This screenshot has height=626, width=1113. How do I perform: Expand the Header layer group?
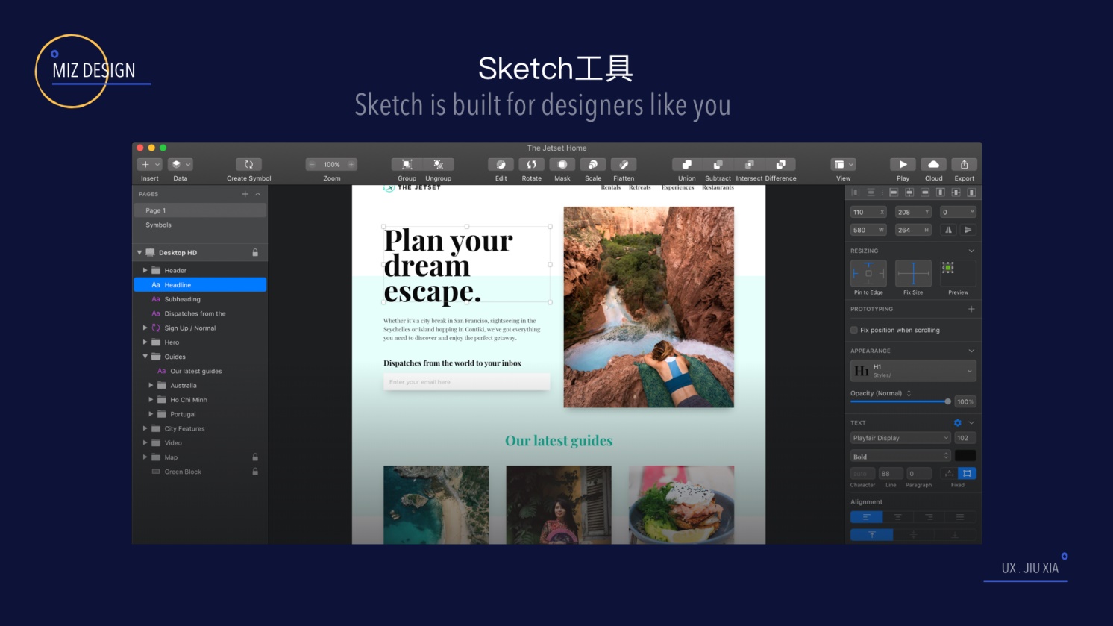tap(145, 271)
